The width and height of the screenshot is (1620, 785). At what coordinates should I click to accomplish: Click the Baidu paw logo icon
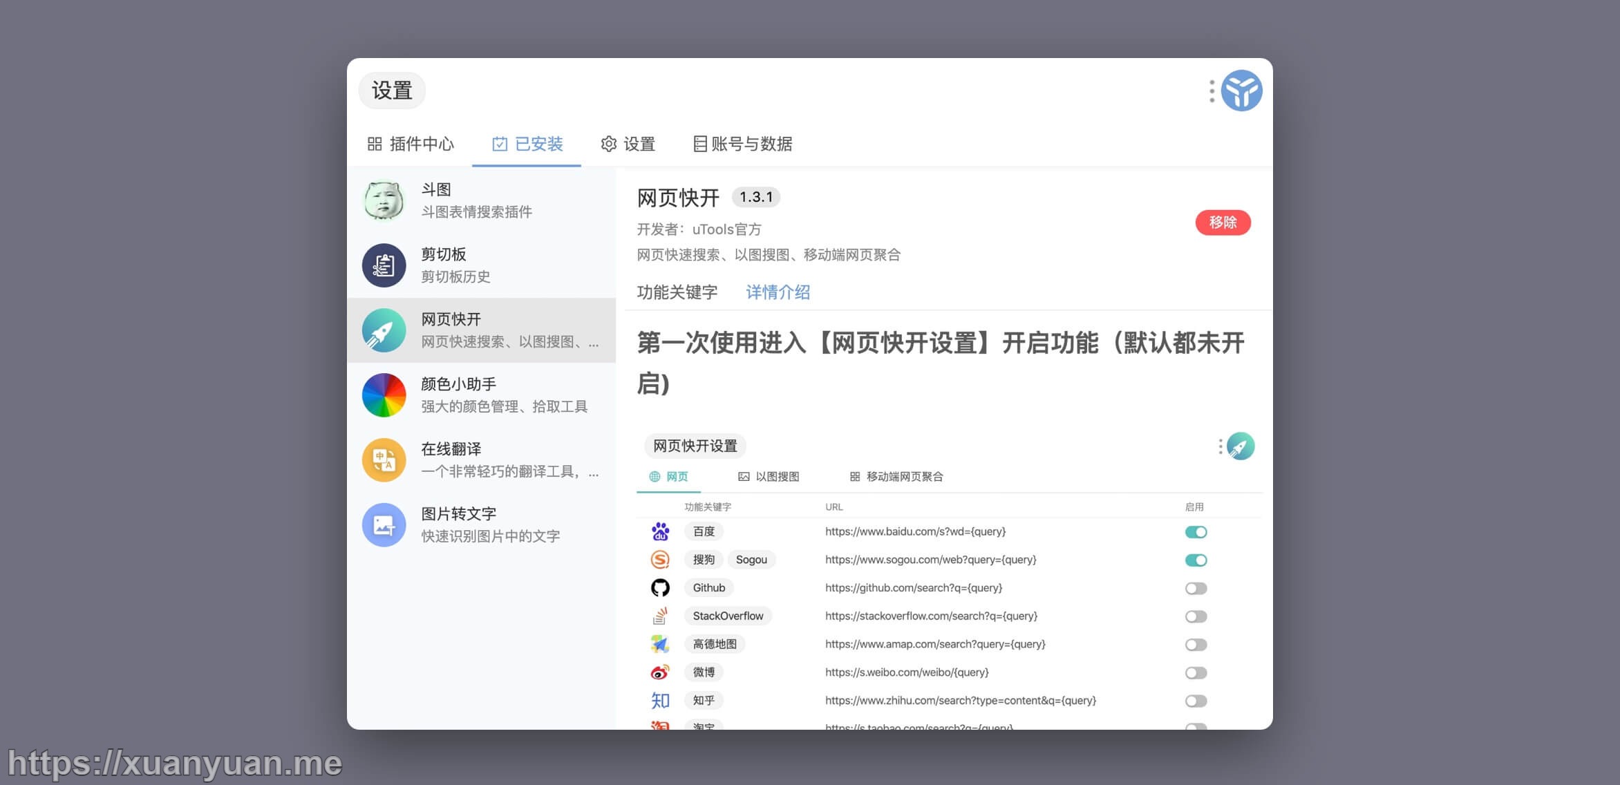pyautogui.click(x=660, y=531)
